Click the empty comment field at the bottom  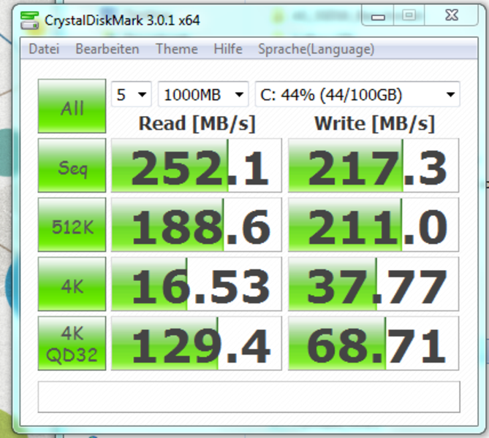click(249, 397)
